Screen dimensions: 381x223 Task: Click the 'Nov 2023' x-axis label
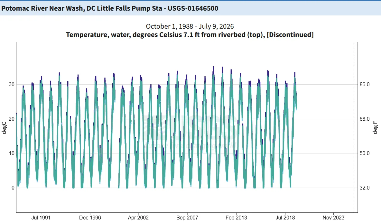point(333,218)
